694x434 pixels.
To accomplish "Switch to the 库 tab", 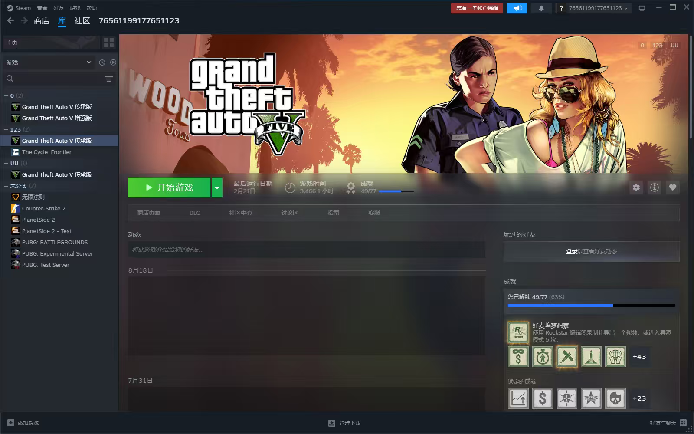I will [62, 20].
